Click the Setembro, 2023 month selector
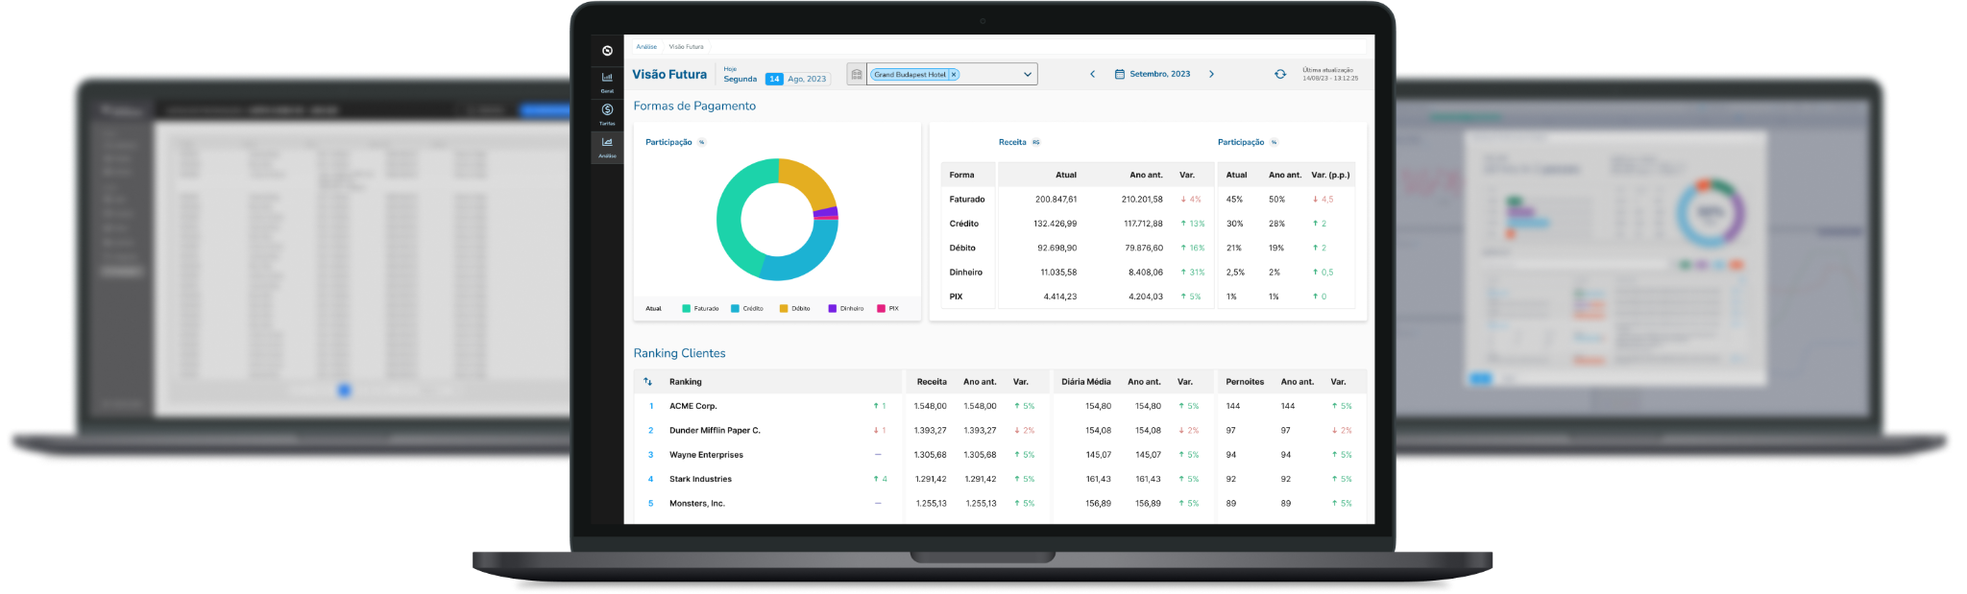 point(1159,74)
